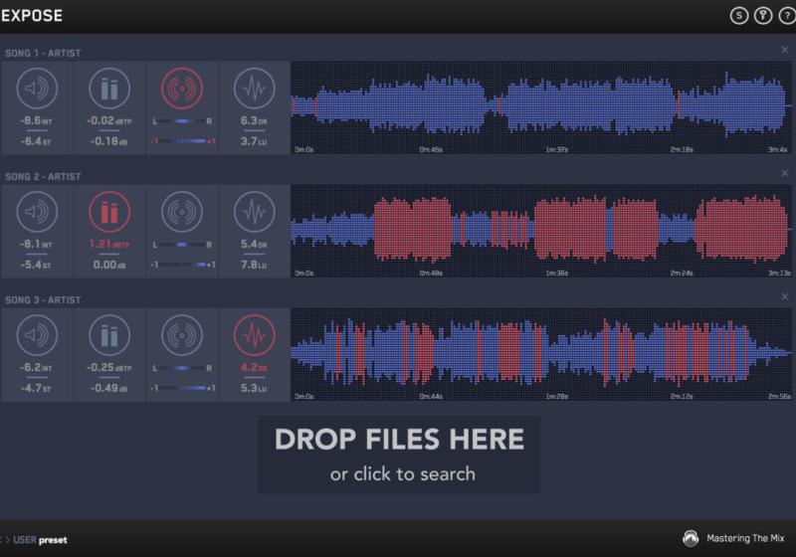Image resolution: width=796 pixels, height=557 pixels.
Task: Click Song 2 red true peak 1.21 value
Action: point(109,244)
